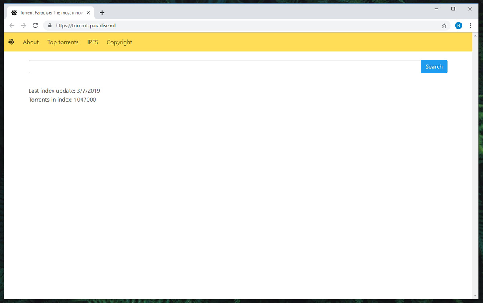Open the Copyright page
Image resolution: width=483 pixels, height=303 pixels.
pyautogui.click(x=119, y=42)
